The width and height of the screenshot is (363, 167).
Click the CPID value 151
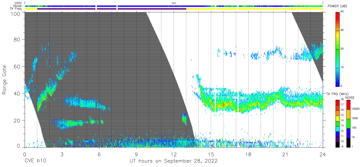174,3
